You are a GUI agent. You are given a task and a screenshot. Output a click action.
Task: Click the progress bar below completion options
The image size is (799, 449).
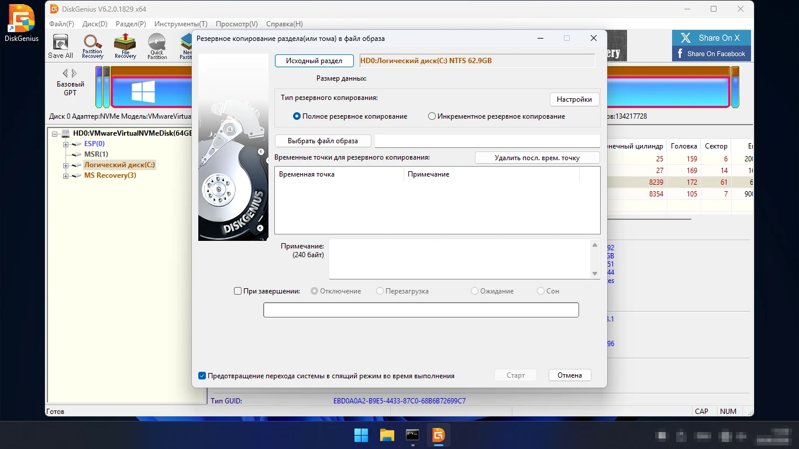(421, 310)
